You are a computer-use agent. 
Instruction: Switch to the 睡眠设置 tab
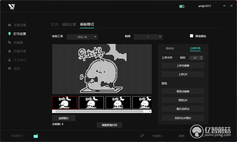69,24
